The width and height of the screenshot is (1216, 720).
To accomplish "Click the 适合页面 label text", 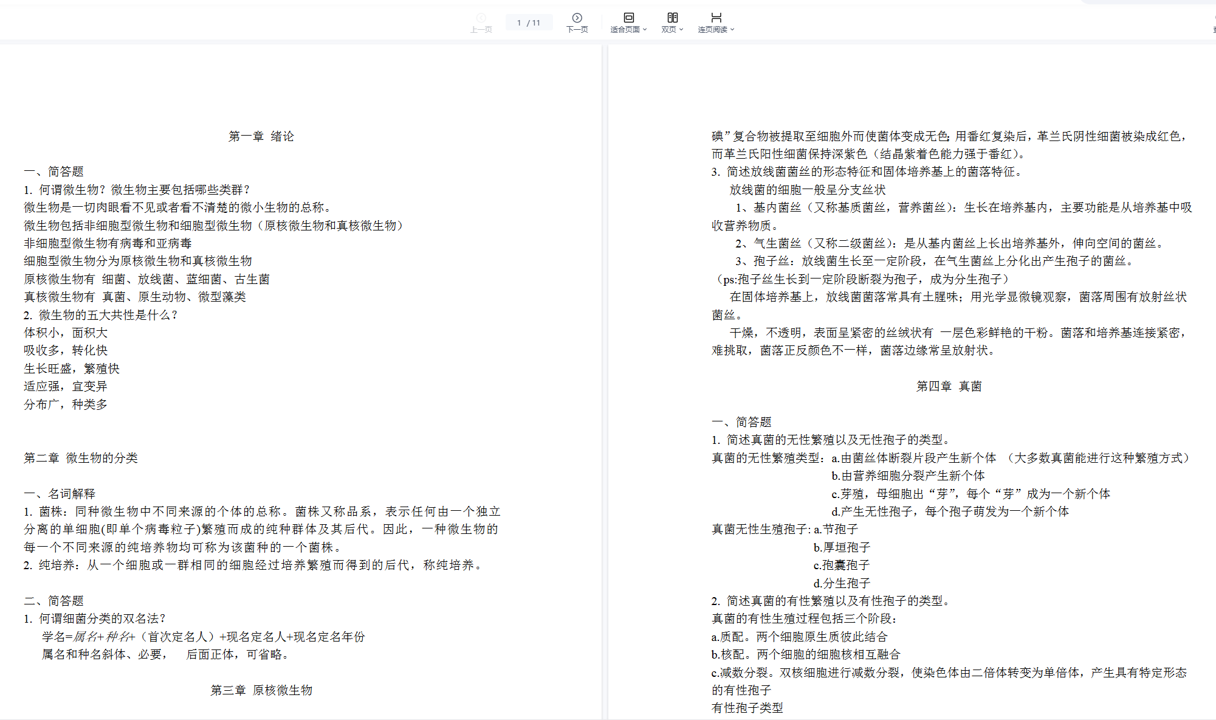I will pos(625,30).
